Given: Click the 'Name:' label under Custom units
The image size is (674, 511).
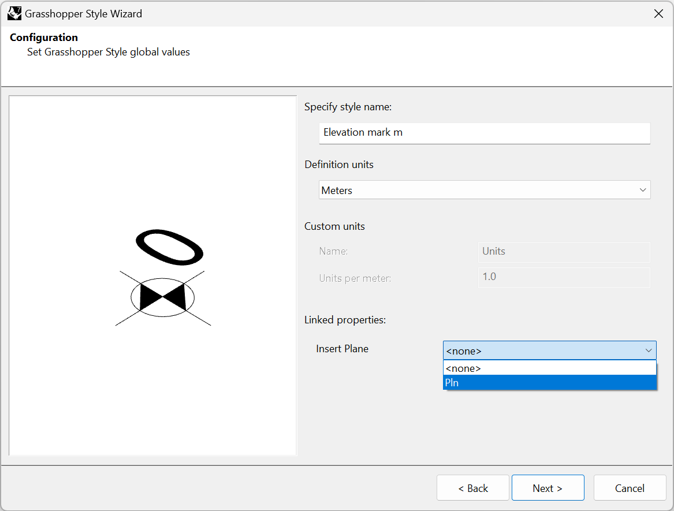Looking at the screenshot, I should click(334, 251).
